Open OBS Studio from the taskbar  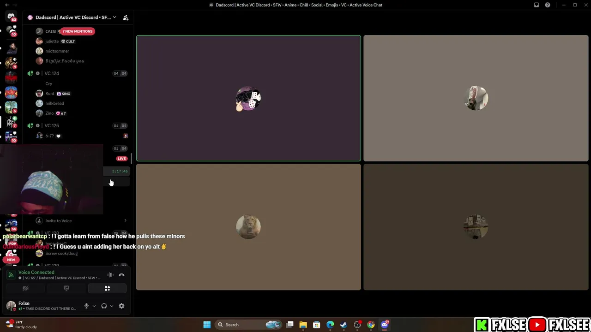pos(357,325)
